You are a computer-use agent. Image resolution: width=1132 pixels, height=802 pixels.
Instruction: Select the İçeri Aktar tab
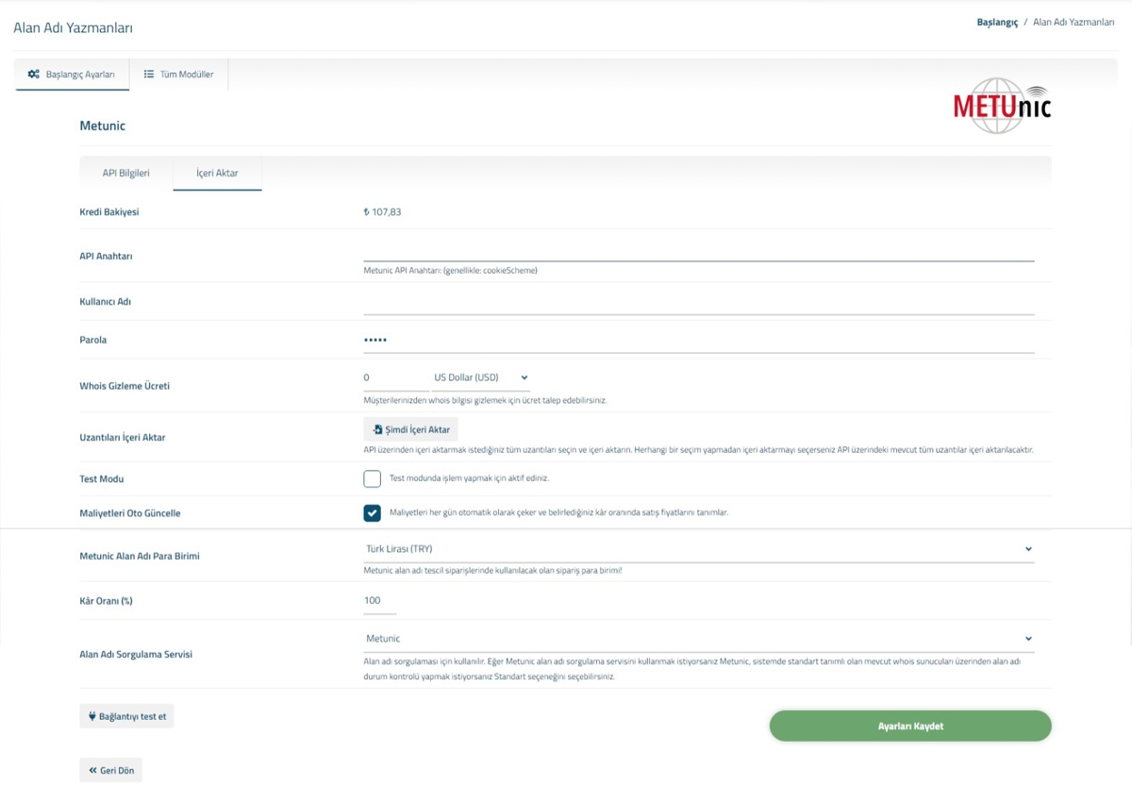pyautogui.click(x=217, y=173)
